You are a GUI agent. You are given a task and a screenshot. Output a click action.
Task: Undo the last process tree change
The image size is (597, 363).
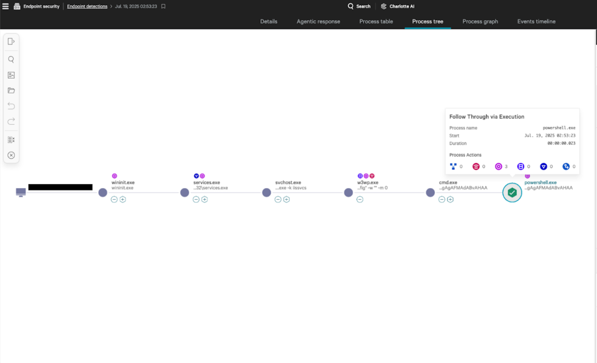(11, 106)
